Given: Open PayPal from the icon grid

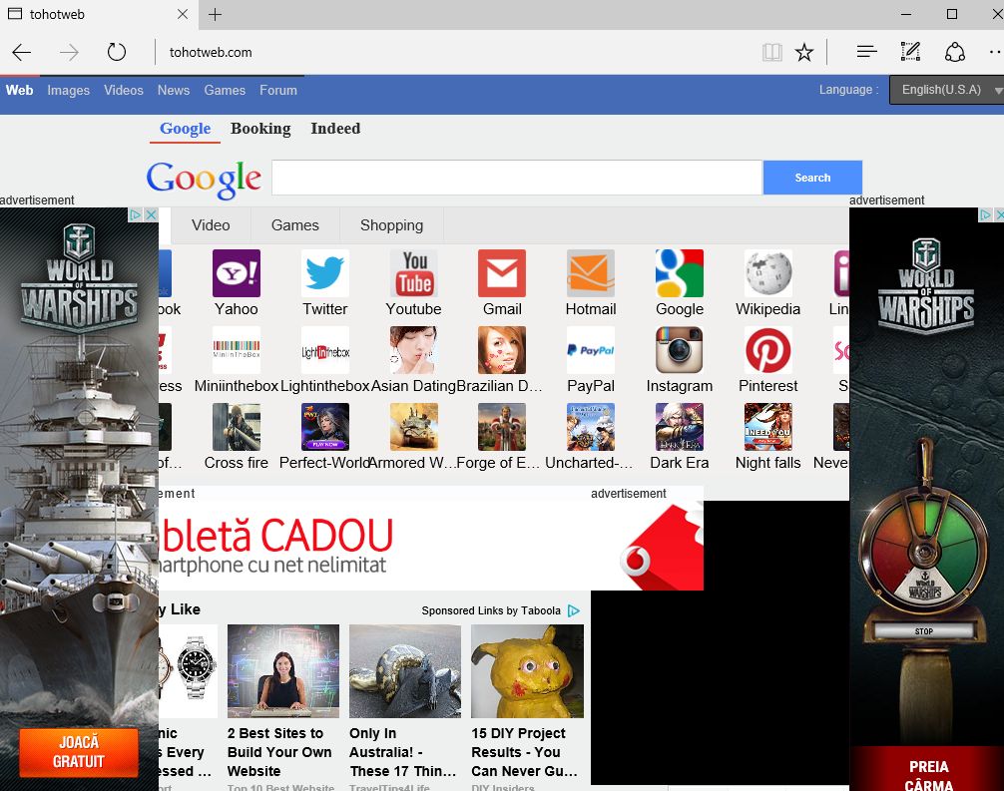Looking at the screenshot, I should (x=590, y=349).
